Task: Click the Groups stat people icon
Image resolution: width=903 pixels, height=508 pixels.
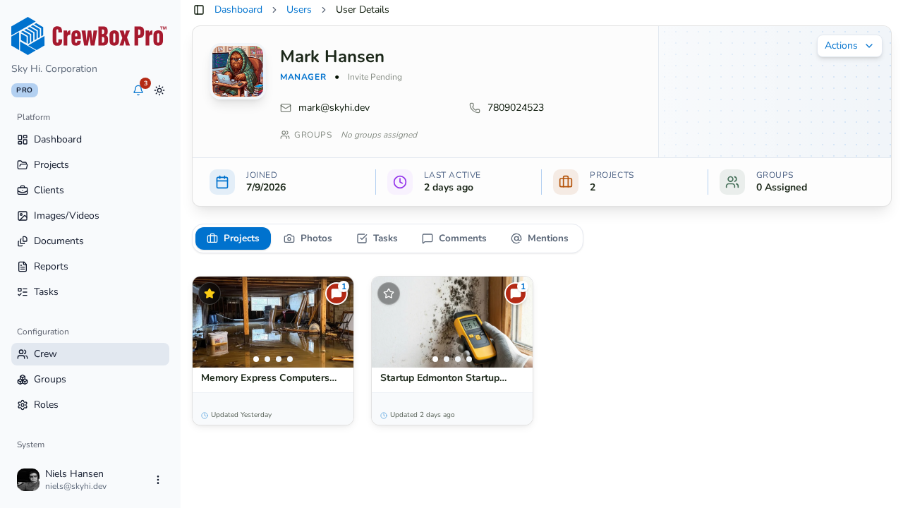Action: tap(732, 182)
